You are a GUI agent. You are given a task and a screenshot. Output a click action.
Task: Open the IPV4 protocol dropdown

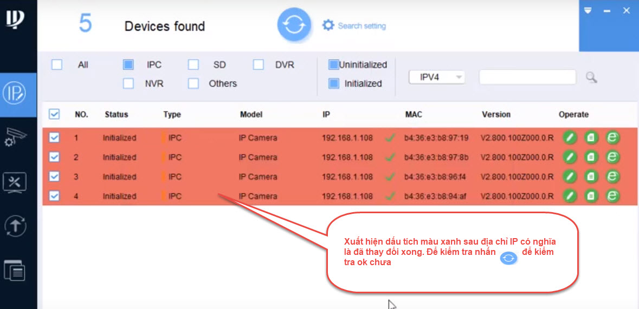tap(437, 77)
